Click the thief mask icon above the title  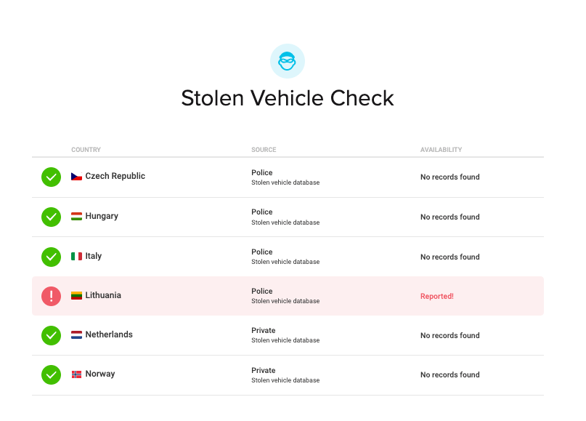coord(287,62)
